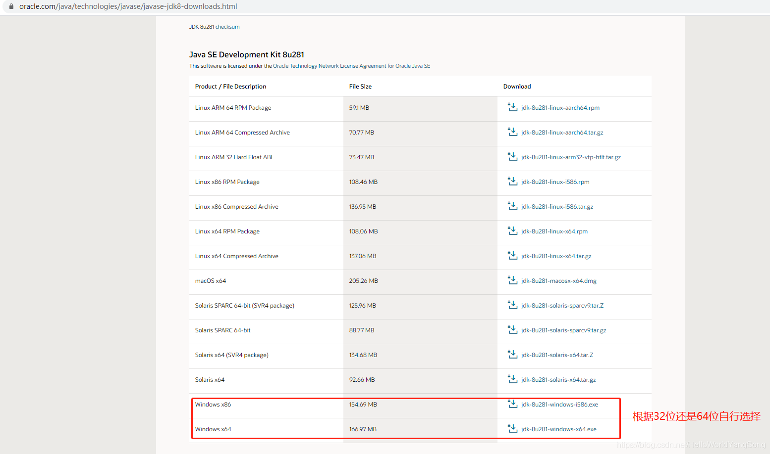
Task: Download jdk-8u281-macosx-x64.dmg link
Action: tap(559, 281)
